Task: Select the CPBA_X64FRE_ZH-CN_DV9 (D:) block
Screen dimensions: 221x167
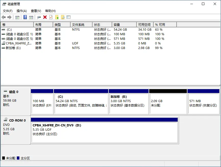Action: point(104,130)
